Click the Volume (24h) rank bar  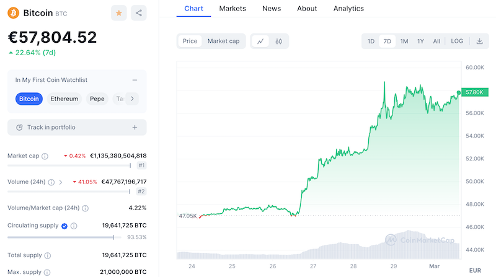[x=69, y=191]
